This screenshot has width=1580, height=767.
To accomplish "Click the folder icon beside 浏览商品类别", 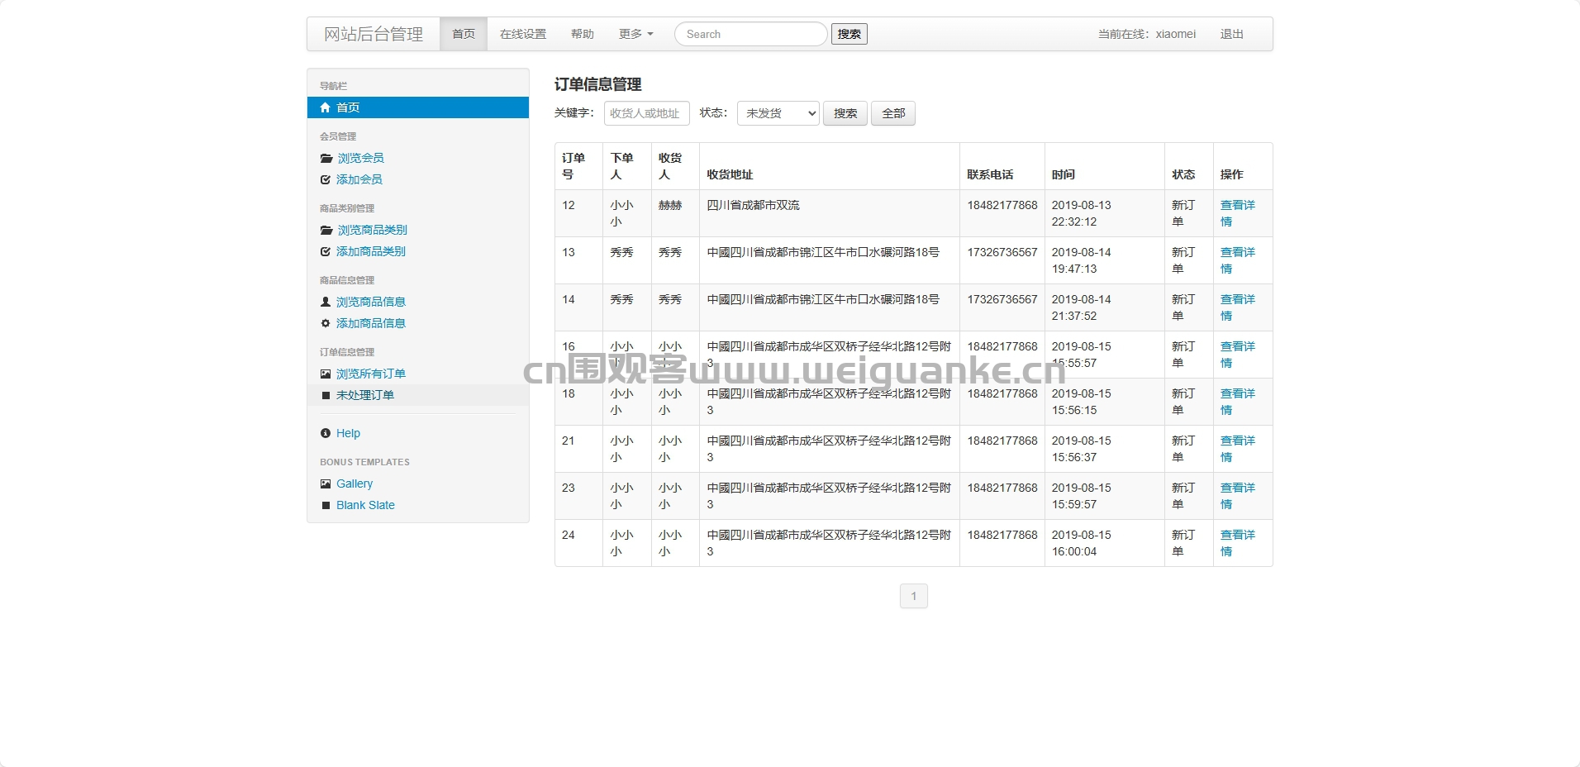I will click(326, 231).
